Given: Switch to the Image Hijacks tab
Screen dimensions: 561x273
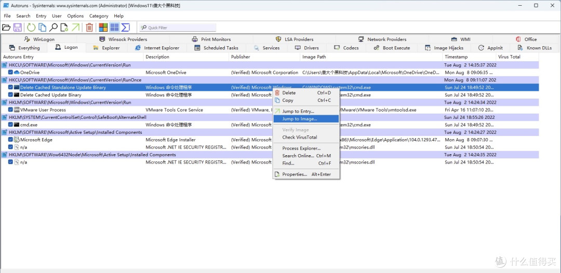Looking at the screenshot, I should tap(444, 48).
